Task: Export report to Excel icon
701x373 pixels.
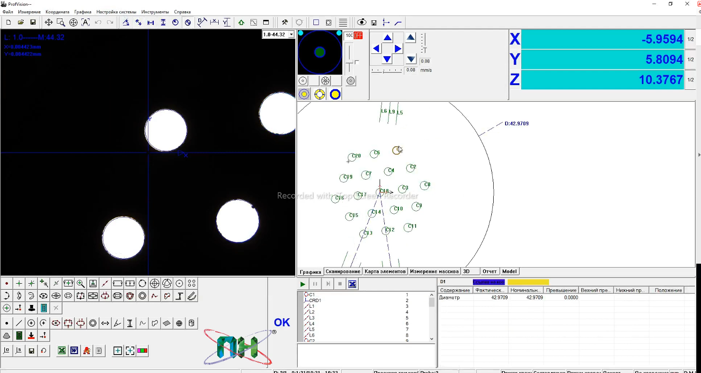Action: click(62, 351)
